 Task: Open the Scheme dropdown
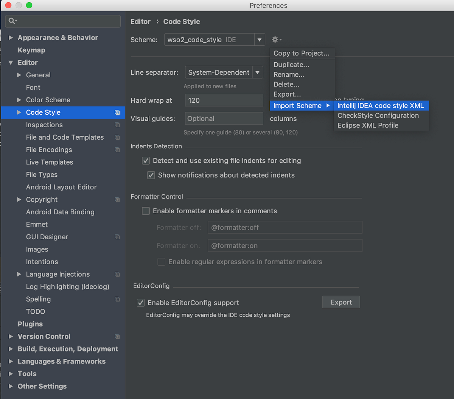(260, 39)
